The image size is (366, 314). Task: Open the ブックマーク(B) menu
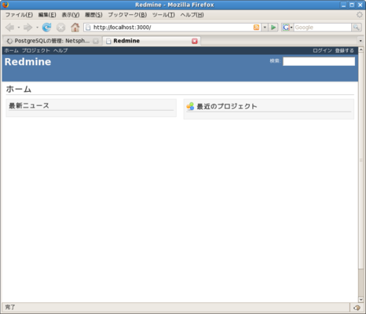click(x=127, y=15)
